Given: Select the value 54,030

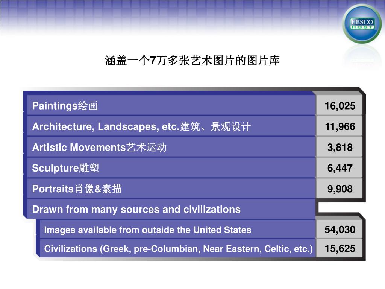Looking at the screenshot, I should (340, 230).
